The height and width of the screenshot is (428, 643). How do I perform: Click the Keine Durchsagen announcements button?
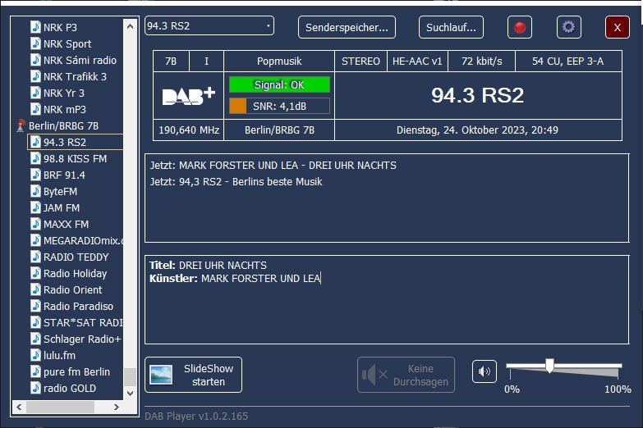pyautogui.click(x=406, y=375)
